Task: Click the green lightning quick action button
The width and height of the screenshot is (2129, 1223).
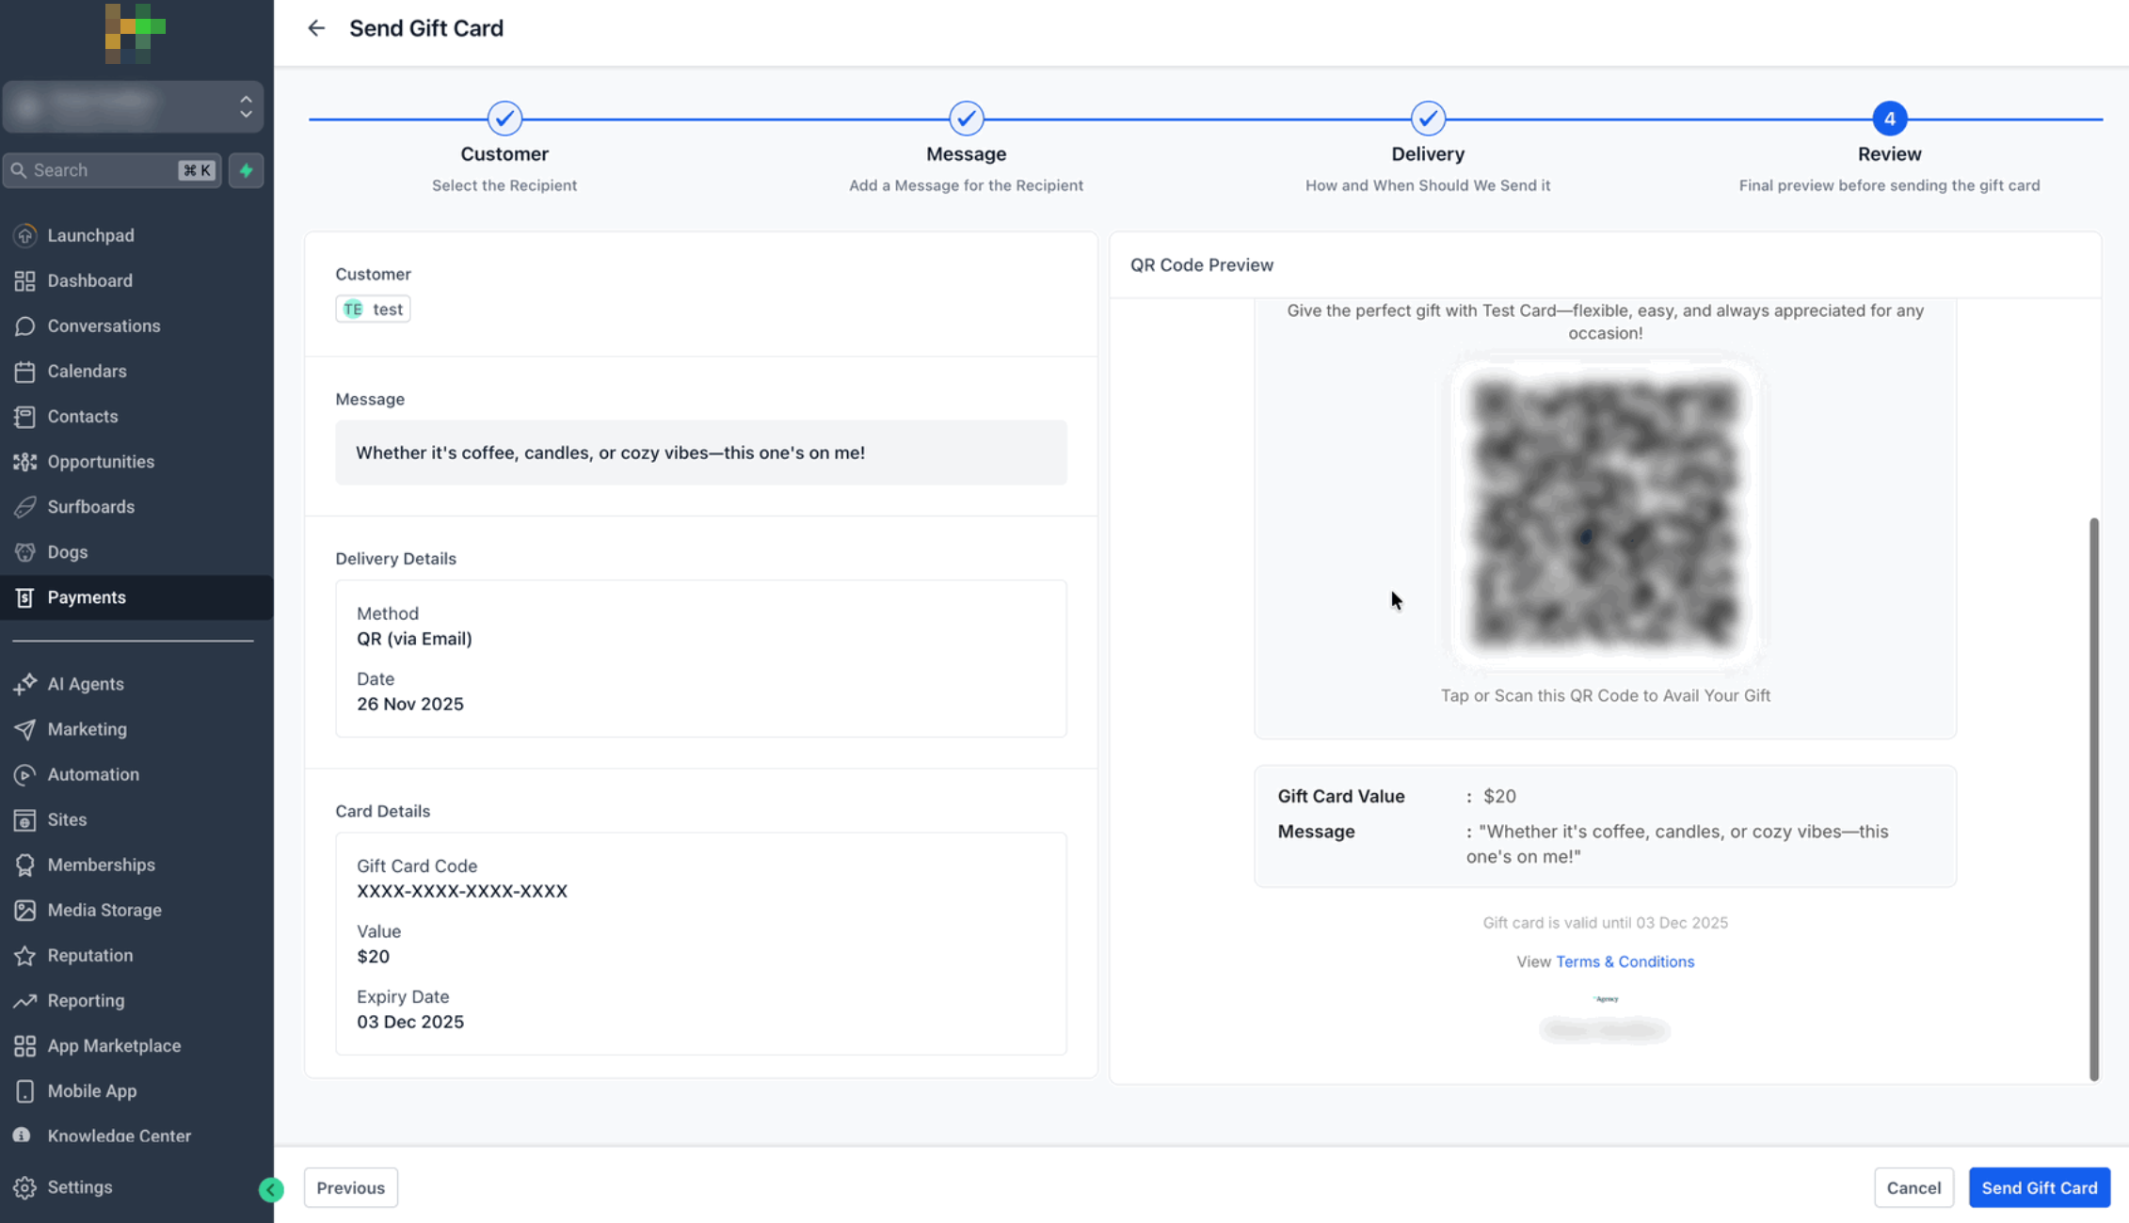Action: coord(247,170)
